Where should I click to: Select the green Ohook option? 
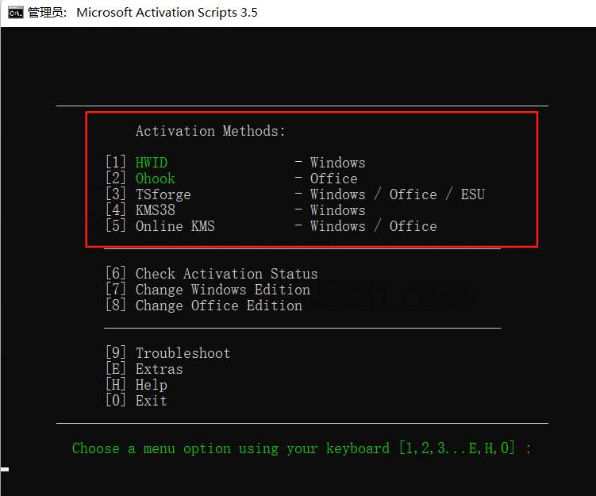click(x=155, y=179)
